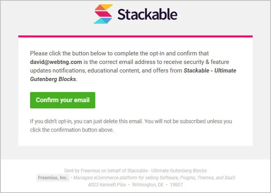
Task: Click the pink divider bar above the message
Action: click(135, 36)
